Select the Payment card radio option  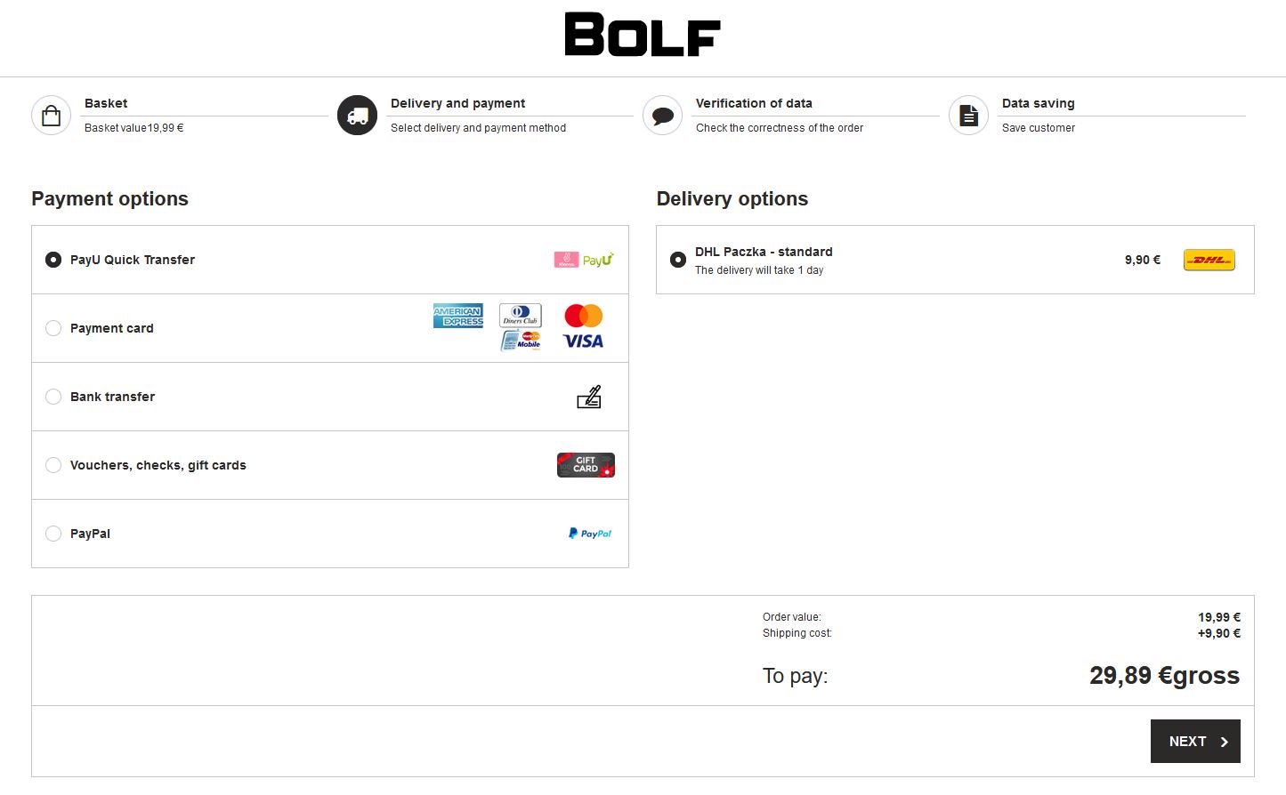coord(53,328)
